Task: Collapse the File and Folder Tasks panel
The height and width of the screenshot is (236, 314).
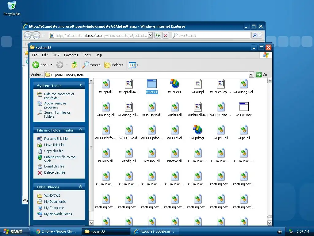Action: click(x=81, y=130)
